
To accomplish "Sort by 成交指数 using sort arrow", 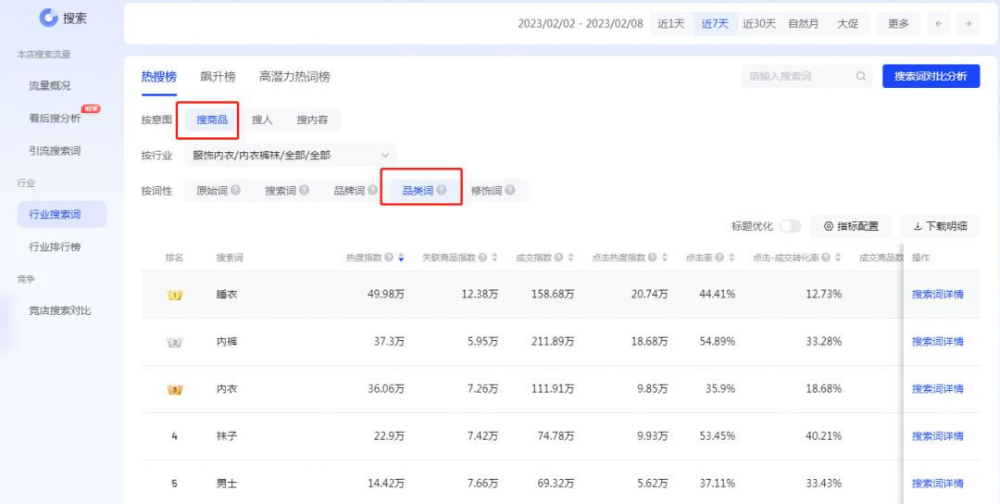I will pos(570,258).
